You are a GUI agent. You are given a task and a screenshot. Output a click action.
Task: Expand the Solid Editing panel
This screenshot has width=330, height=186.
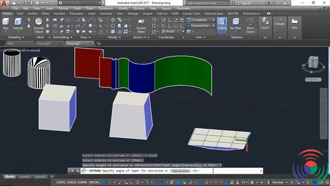coord(62,37)
